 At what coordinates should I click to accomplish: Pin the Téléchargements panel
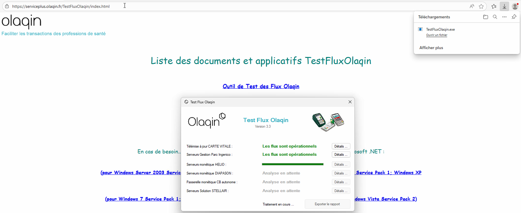click(x=514, y=17)
